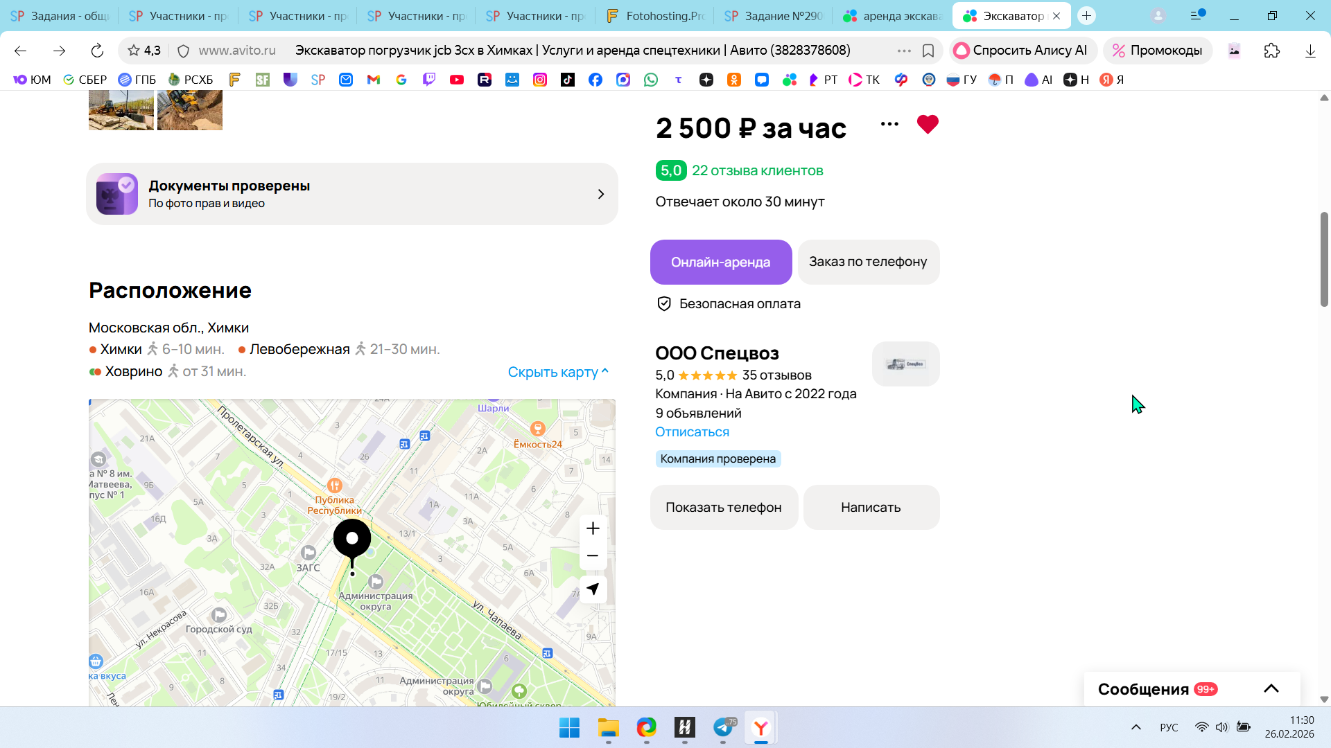Bookmark page using bookmark icon
This screenshot has height=748, width=1331.
(x=928, y=51)
